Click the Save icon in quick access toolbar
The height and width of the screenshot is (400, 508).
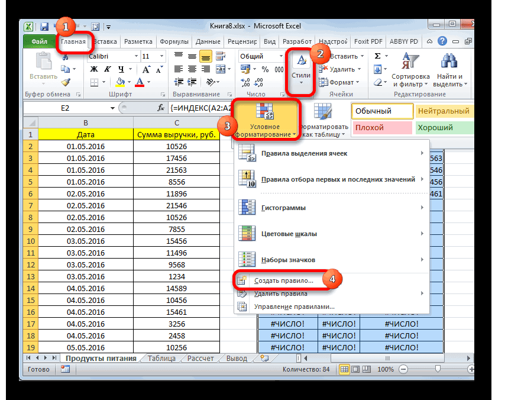pyautogui.click(x=44, y=26)
